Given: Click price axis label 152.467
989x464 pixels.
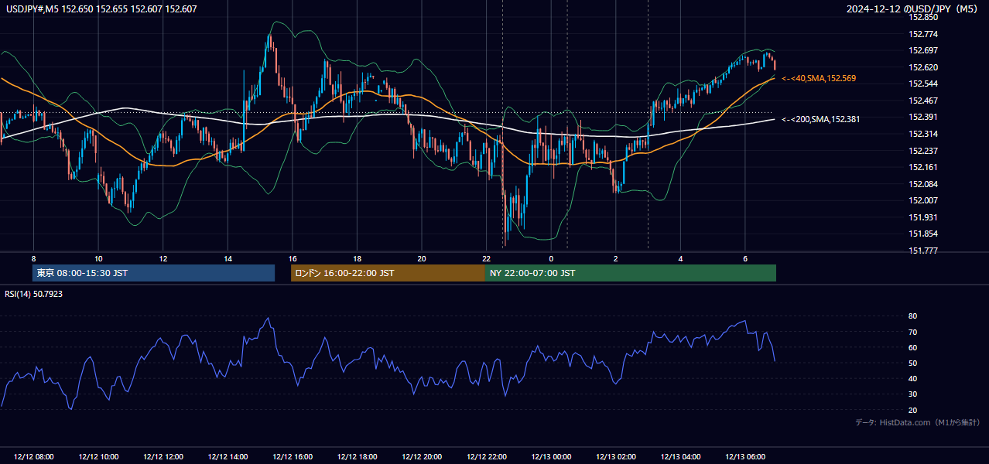Looking at the screenshot, I should coord(923,101).
